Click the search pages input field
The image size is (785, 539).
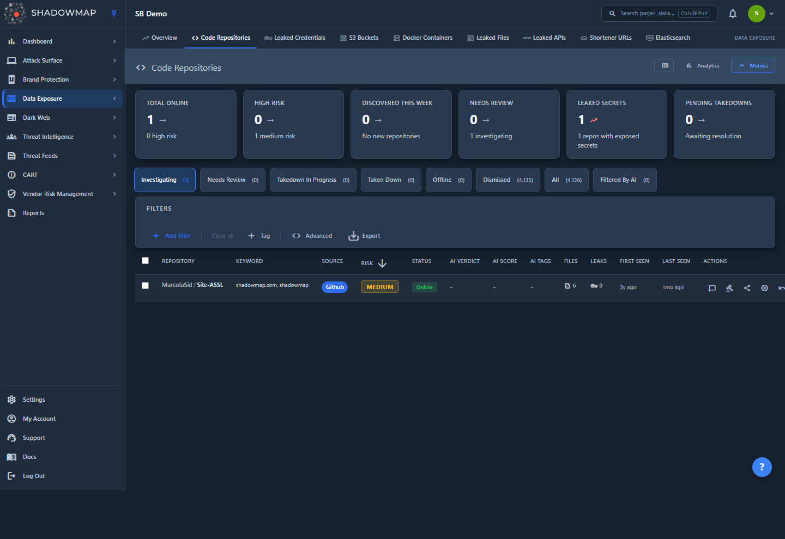coord(659,14)
